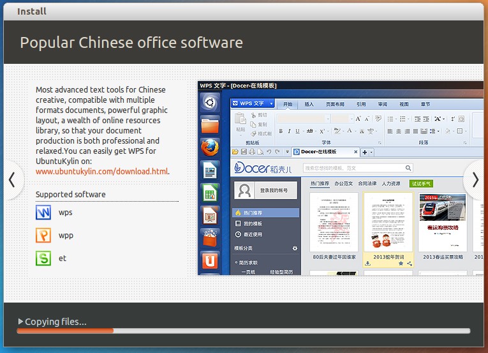488x353 pixels.
Task: Toggle Bold formatting in WPS ribbon
Action: point(281,131)
